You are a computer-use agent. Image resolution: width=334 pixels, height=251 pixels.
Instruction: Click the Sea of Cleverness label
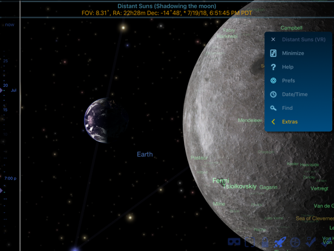pyautogui.click(x=315, y=218)
